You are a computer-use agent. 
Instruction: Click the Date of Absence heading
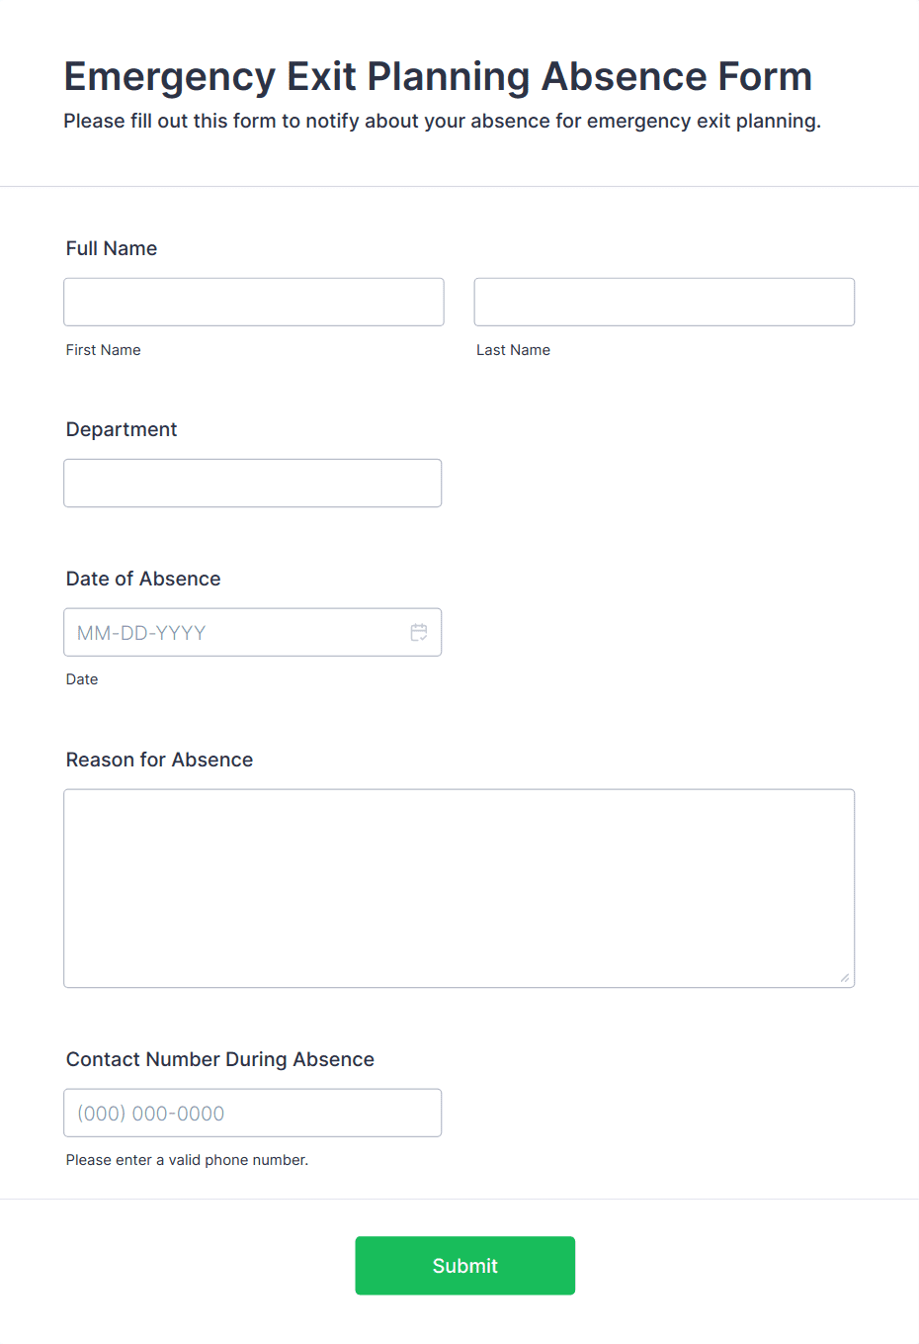coord(142,579)
